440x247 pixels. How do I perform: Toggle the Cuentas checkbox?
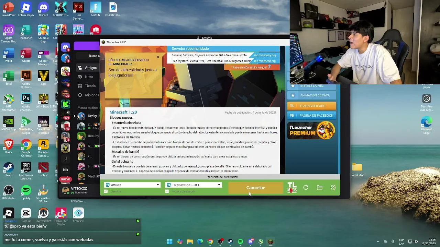(106, 191)
